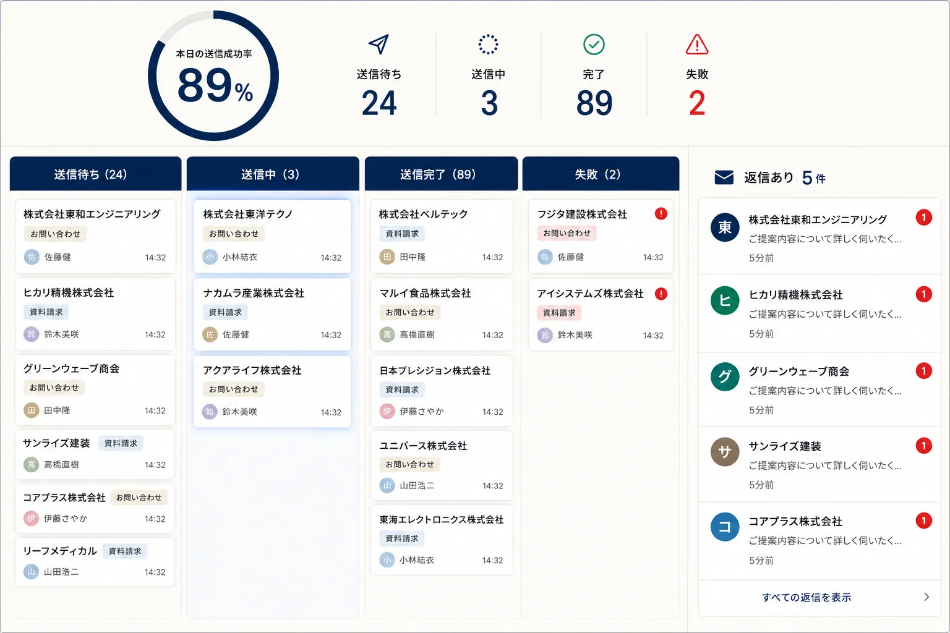Click unread badge on グリーンウェーブ商会 reply
950x633 pixels.
[924, 371]
